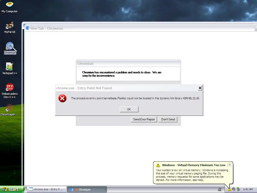
Task: Click OK in the Entry Point Not Found dialog
Action: pyautogui.click(x=129, y=109)
